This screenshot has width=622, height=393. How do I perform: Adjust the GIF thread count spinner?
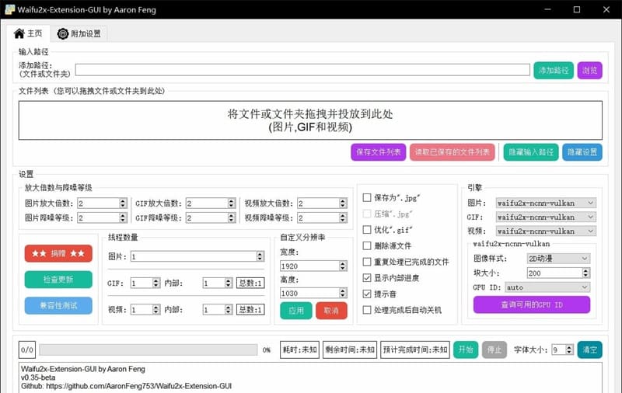(x=145, y=283)
